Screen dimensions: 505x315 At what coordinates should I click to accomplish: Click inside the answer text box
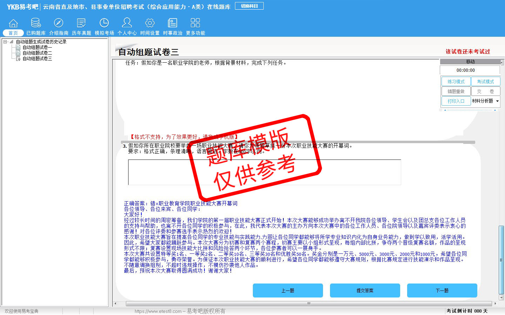pos(264,172)
